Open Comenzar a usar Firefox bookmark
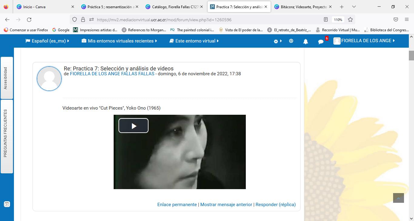The image size is (414, 221). (x=26, y=30)
